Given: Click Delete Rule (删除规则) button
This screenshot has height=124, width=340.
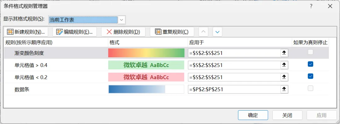Looking at the screenshot, I should pos(123,32).
